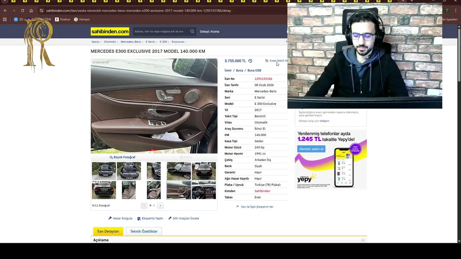The width and height of the screenshot is (461, 259).
Task: Click the browser address bar URL
Action: tap(139, 10)
